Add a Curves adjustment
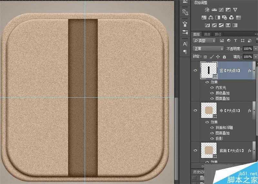The height and width of the screenshot is (184, 258). [221, 10]
